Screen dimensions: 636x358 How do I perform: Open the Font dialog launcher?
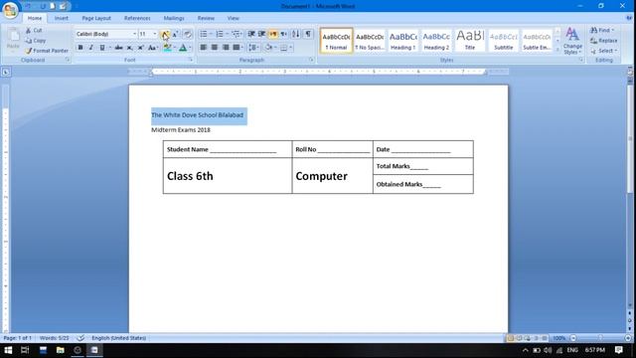[190, 60]
